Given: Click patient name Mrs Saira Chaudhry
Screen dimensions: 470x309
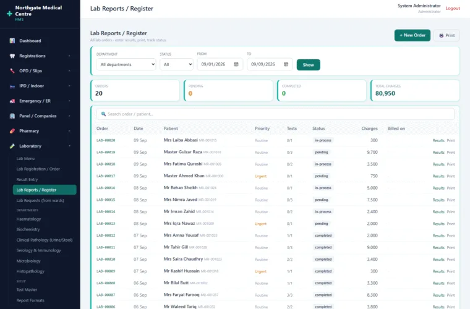Looking at the screenshot, I should pyautogui.click(x=183, y=259).
